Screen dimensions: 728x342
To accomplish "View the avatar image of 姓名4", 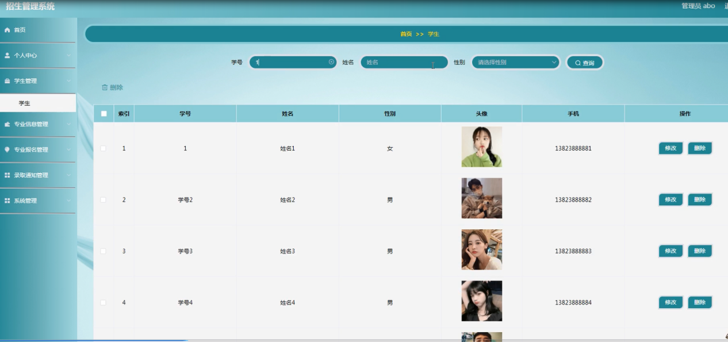I will tap(482, 301).
